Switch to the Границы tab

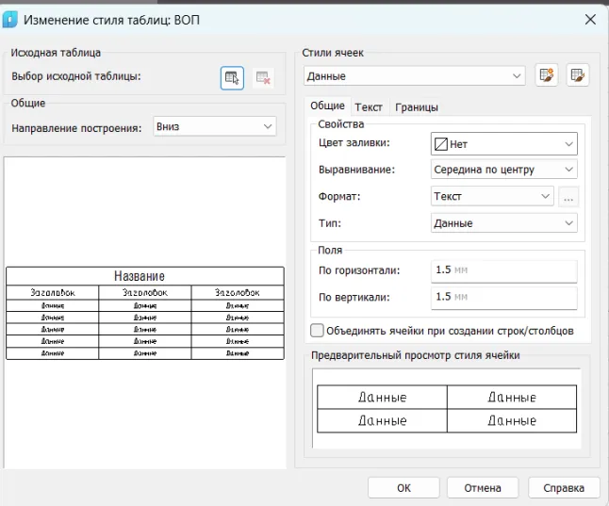416,107
